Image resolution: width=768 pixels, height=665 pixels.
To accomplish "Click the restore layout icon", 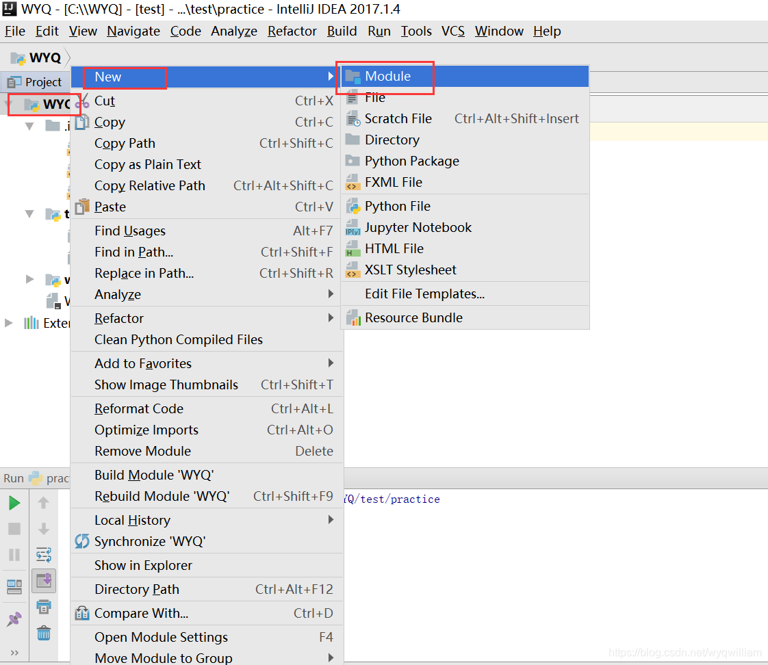I will (x=14, y=586).
